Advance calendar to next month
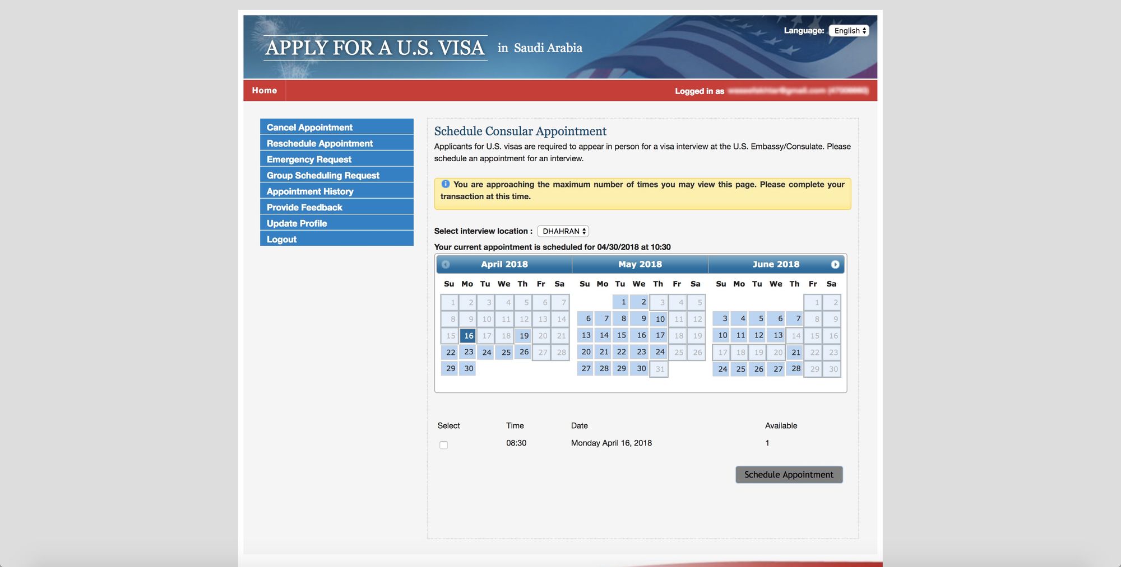This screenshot has width=1121, height=567. (x=835, y=264)
